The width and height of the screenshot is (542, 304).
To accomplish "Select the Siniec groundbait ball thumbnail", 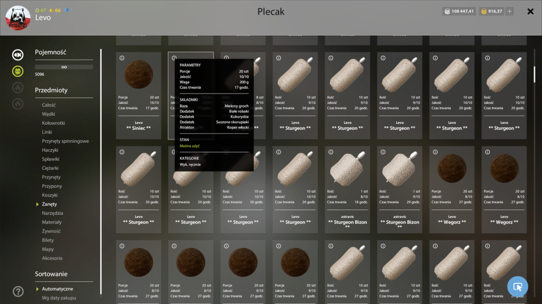I will coord(139,74).
